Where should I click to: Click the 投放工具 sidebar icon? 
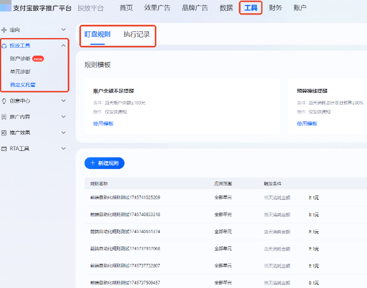coord(4,46)
